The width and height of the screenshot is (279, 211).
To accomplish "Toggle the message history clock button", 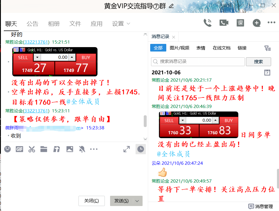I will pos(141,149).
